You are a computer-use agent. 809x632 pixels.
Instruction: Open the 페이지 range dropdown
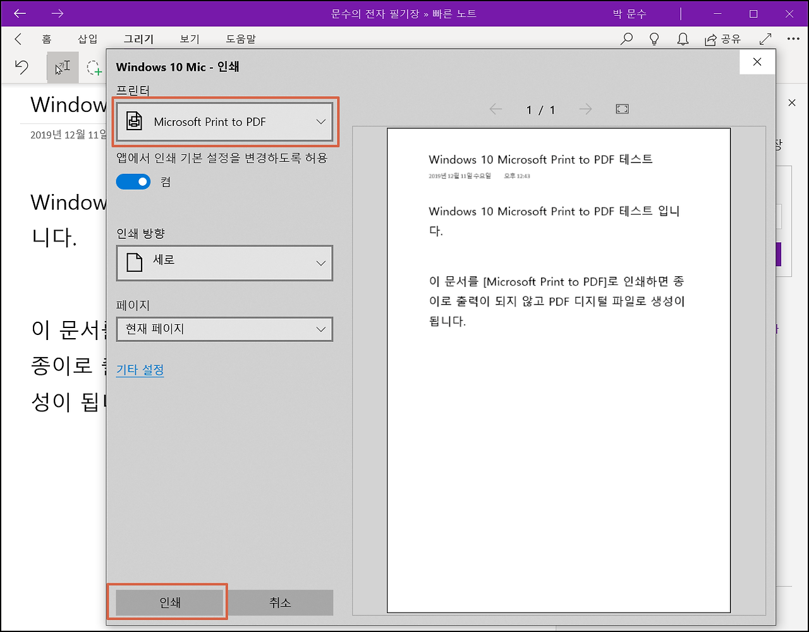(x=224, y=329)
